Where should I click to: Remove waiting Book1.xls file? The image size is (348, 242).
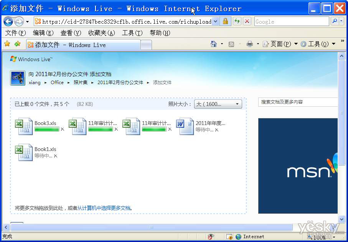[x=56, y=156]
